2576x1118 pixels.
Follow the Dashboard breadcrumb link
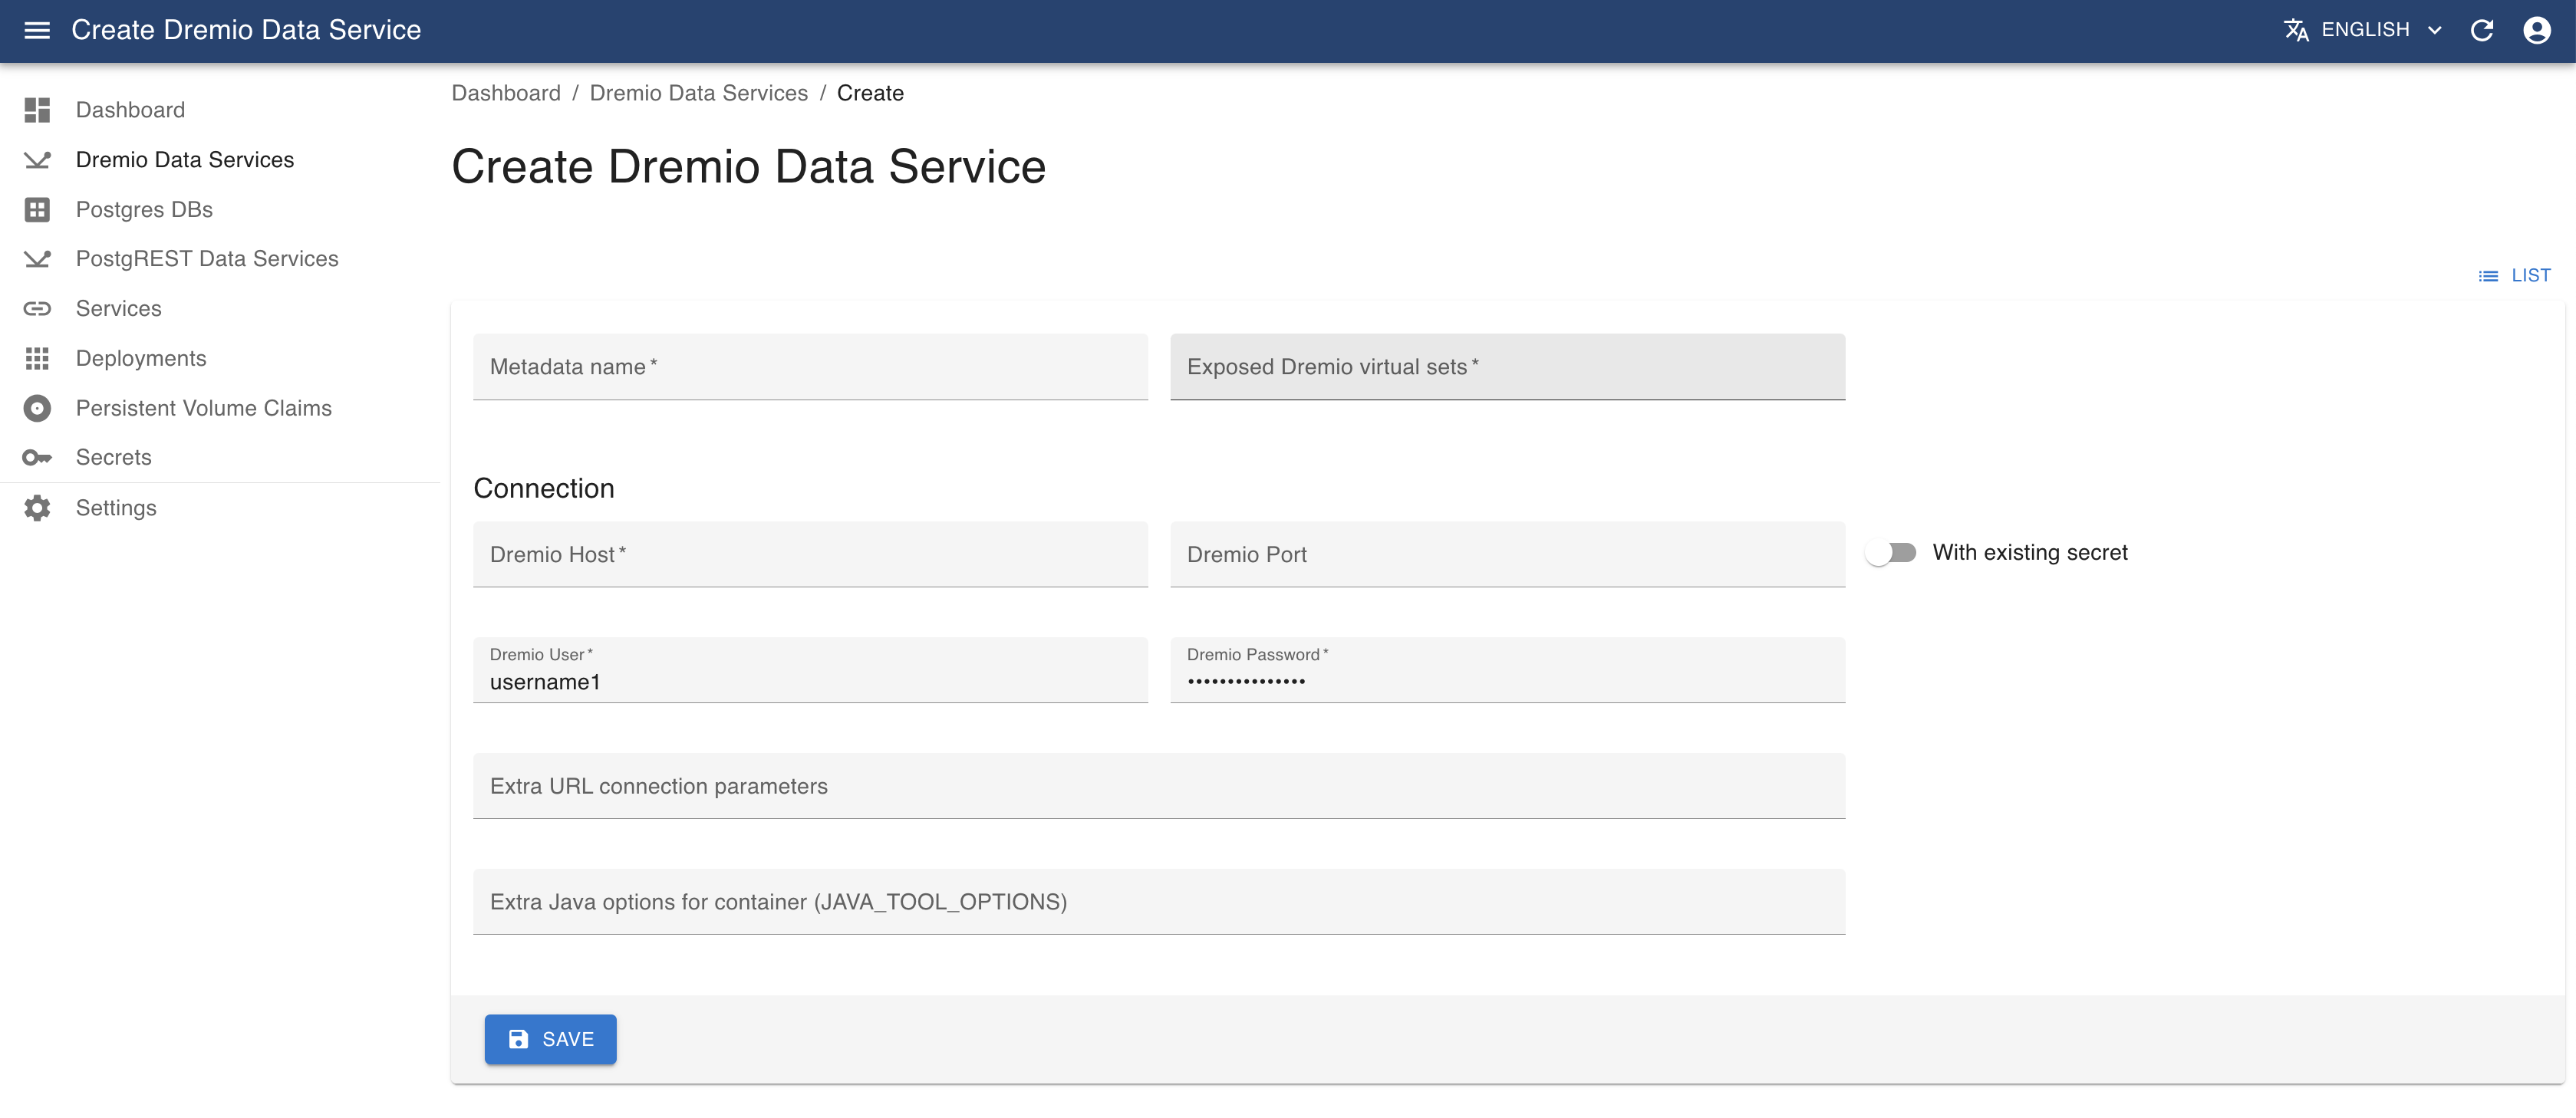[x=506, y=93]
